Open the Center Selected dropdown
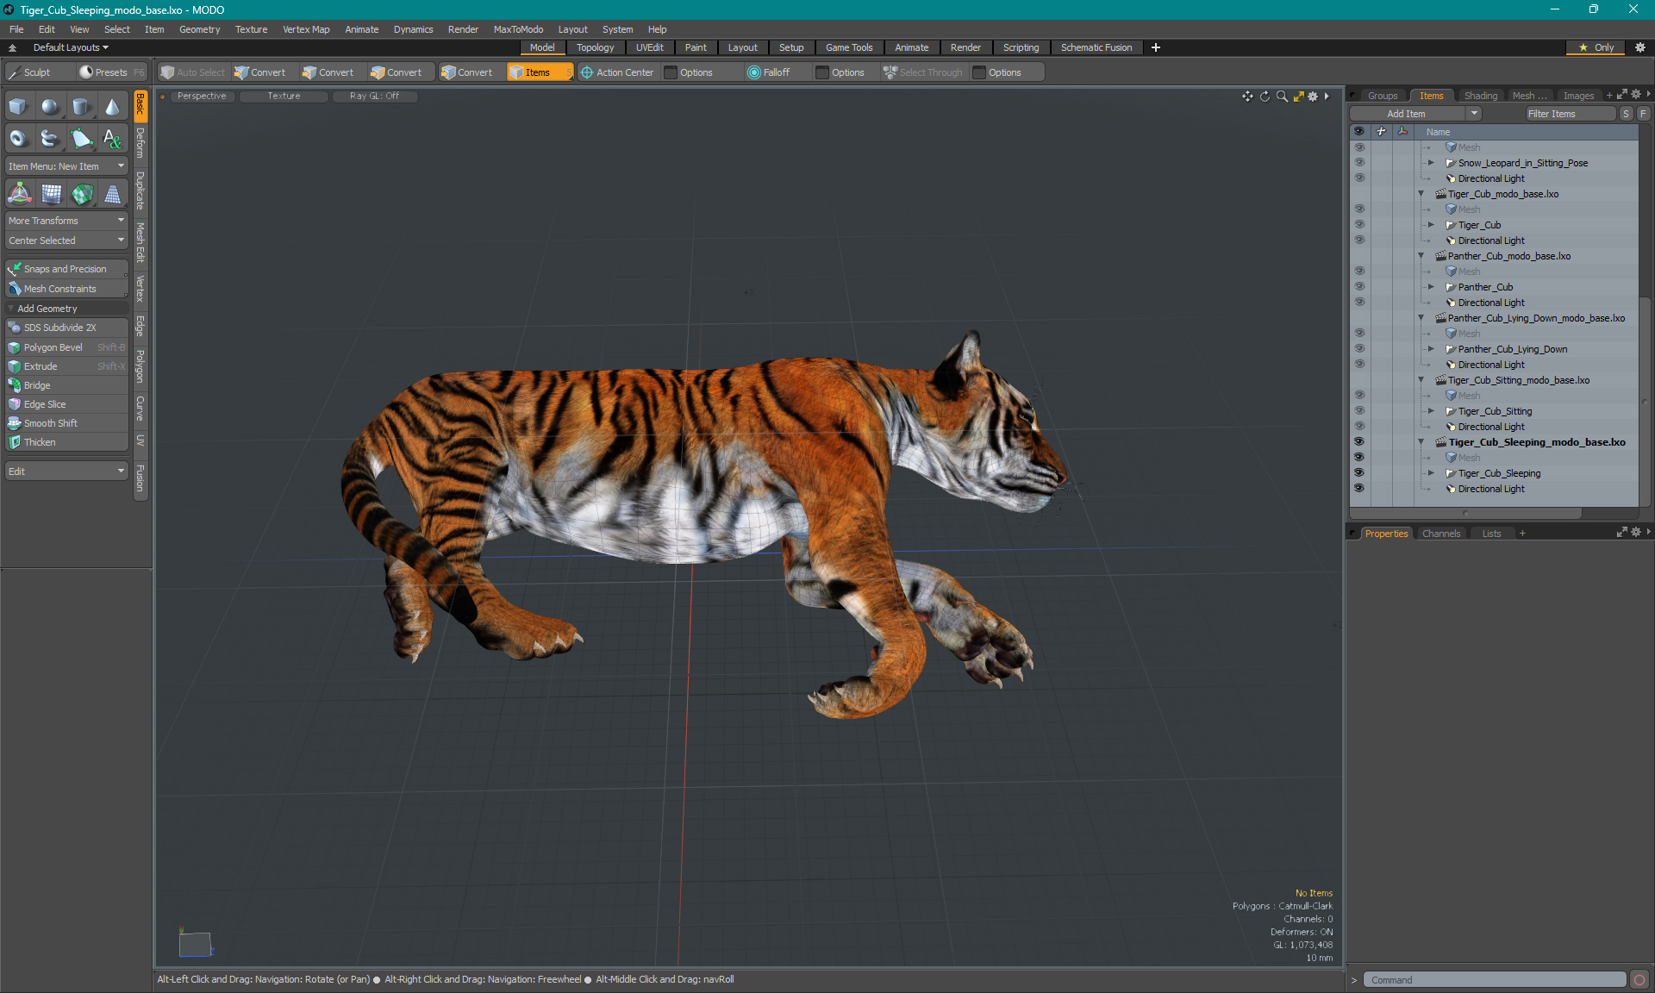The width and height of the screenshot is (1655, 993). click(66, 240)
